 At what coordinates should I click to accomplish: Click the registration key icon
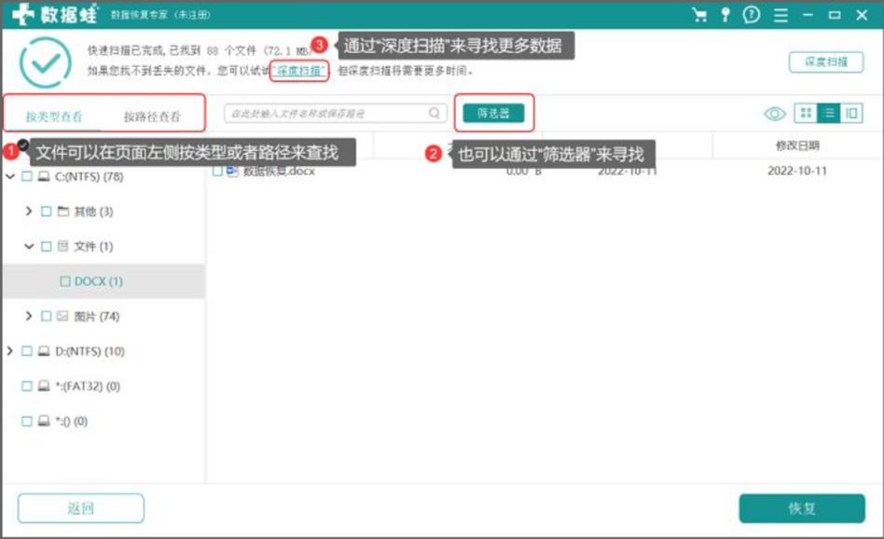coord(725,15)
